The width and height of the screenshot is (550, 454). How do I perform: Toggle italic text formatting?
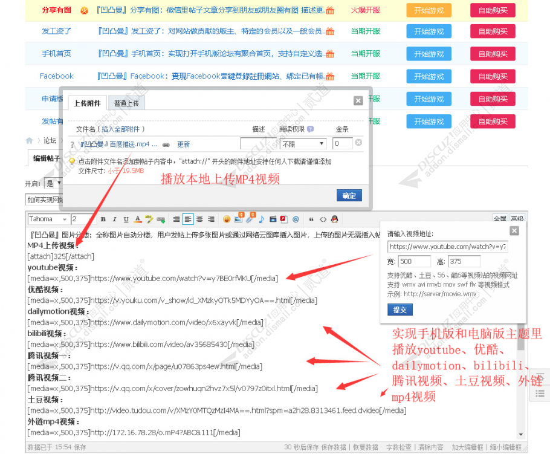click(x=114, y=219)
